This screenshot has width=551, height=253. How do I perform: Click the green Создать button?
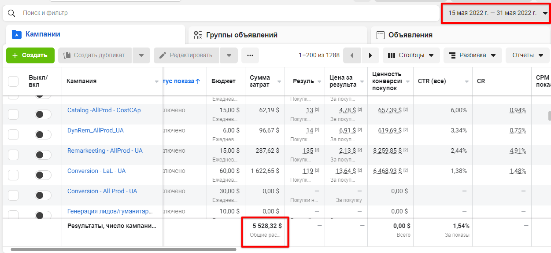point(30,55)
